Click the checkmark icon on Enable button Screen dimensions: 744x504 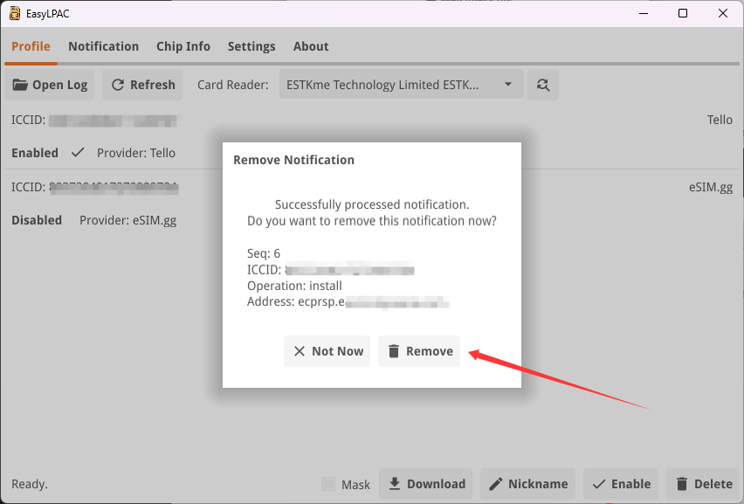(599, 484)
